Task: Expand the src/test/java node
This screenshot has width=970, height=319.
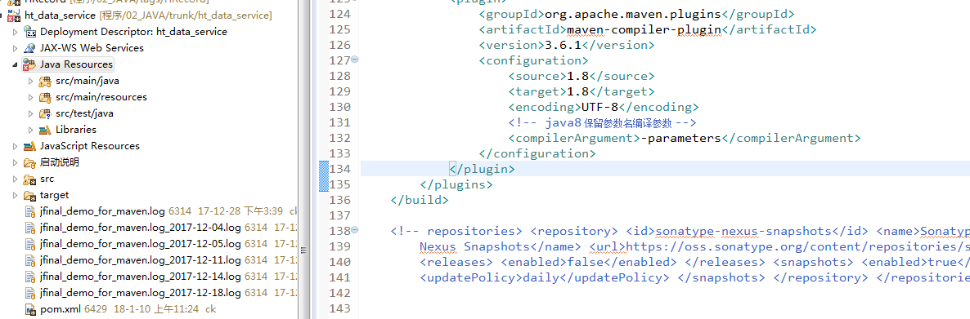Action: click(31, 113)
